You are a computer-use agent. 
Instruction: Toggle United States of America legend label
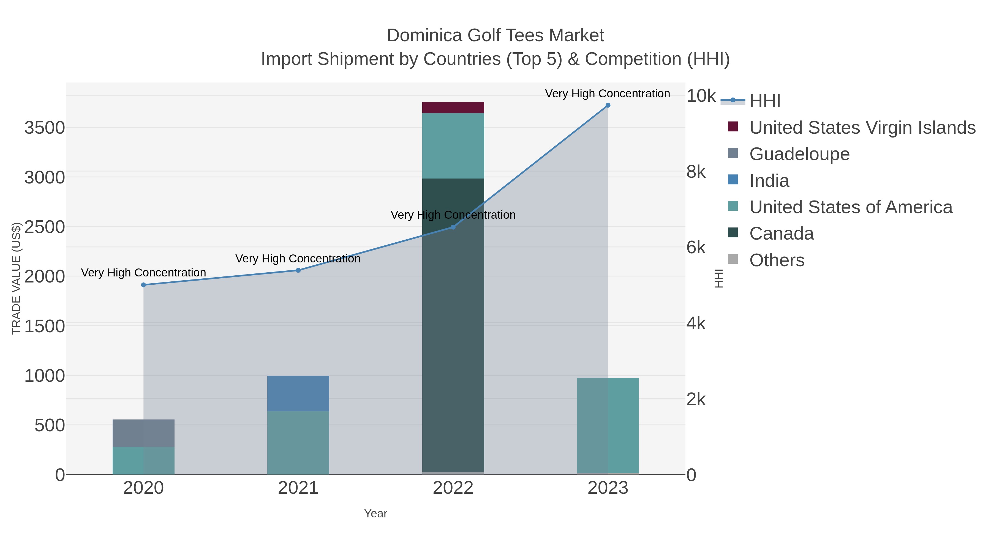click(851, 207)
